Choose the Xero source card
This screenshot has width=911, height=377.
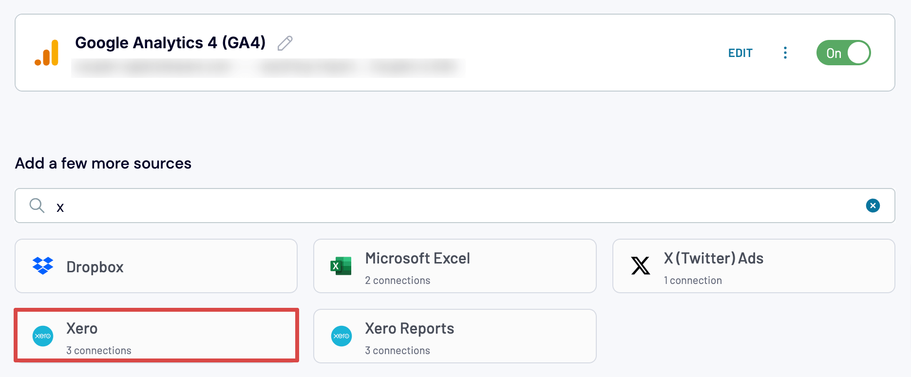pyautogui.click(x=156, y=336)
